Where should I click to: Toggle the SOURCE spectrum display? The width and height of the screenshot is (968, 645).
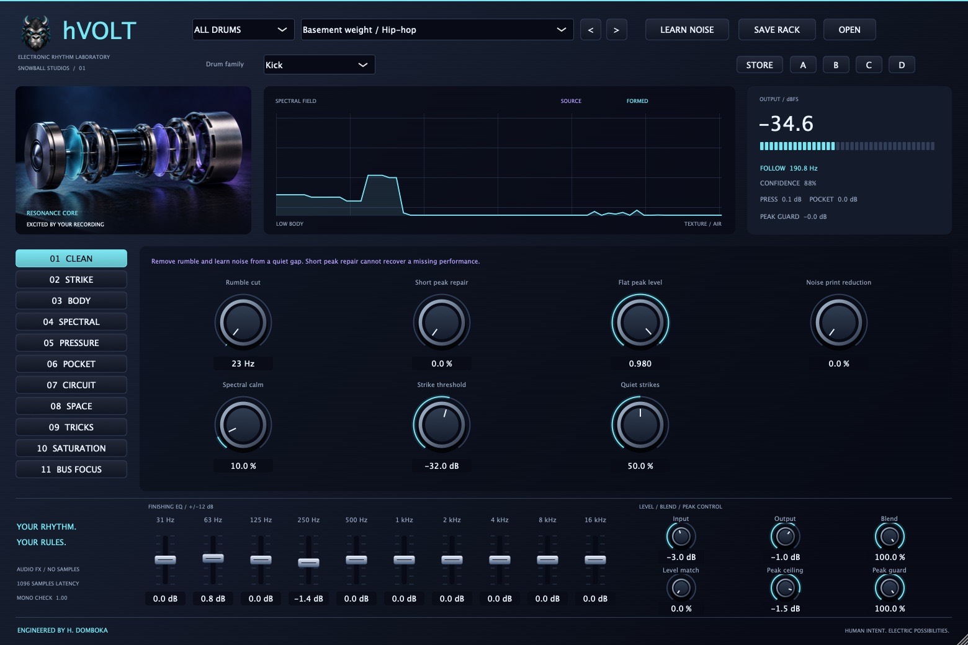(x=571, y=101)
